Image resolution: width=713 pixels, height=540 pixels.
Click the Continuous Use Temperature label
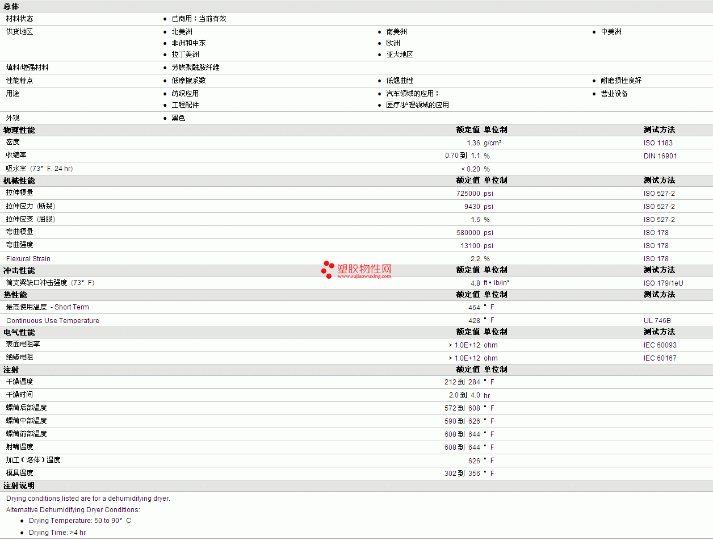click(x=53, y=321)
